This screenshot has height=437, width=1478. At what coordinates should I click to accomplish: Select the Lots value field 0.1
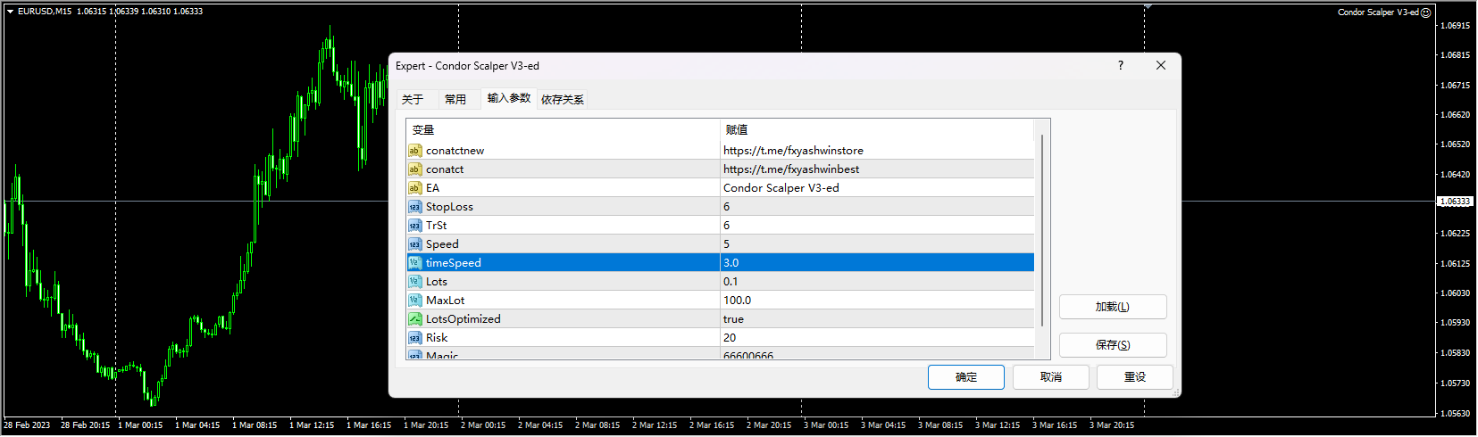coord(875,282)
